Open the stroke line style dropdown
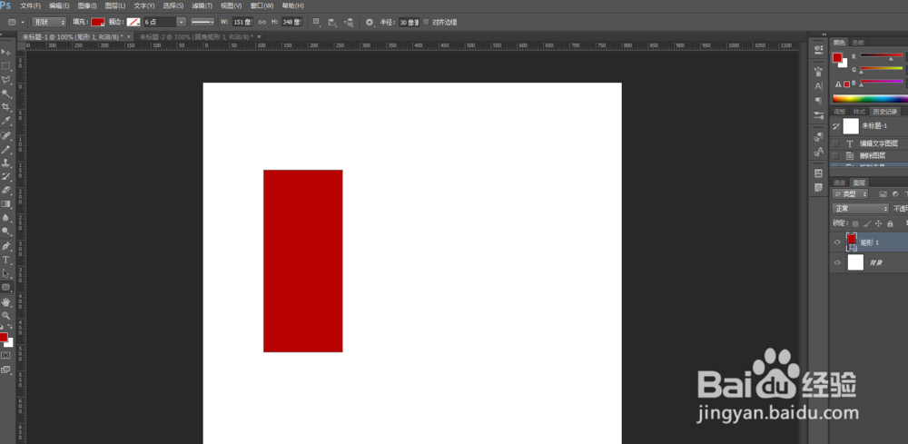Screen dimensions: 908x444 [x=202, y=22]
